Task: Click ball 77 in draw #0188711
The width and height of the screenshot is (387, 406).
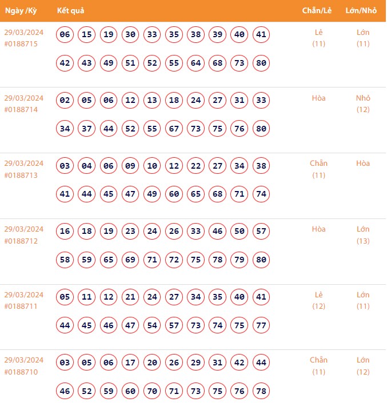Action: [261, 325]
